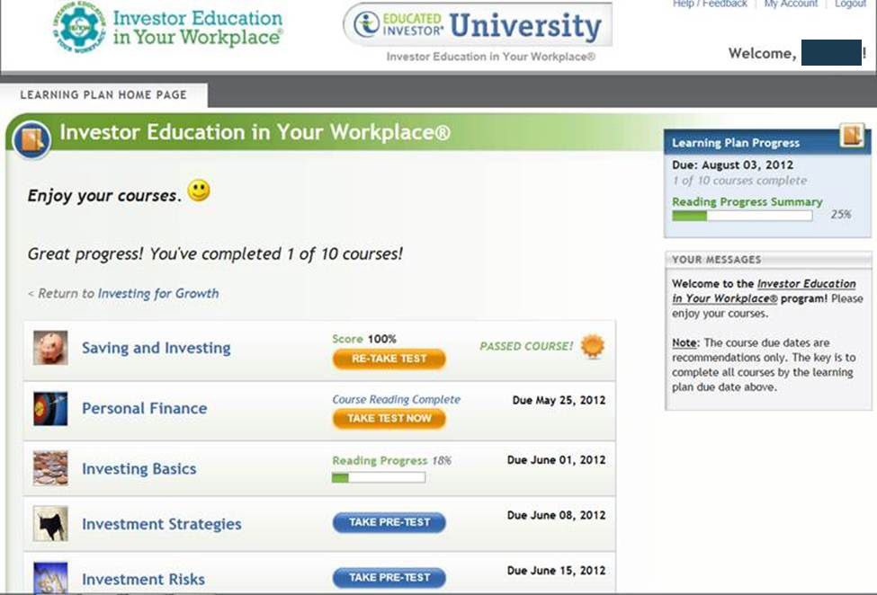Return to Investing for Growth link
This screenshot has height=595, width=877.
pyautogui.click(x=157, y=293)
